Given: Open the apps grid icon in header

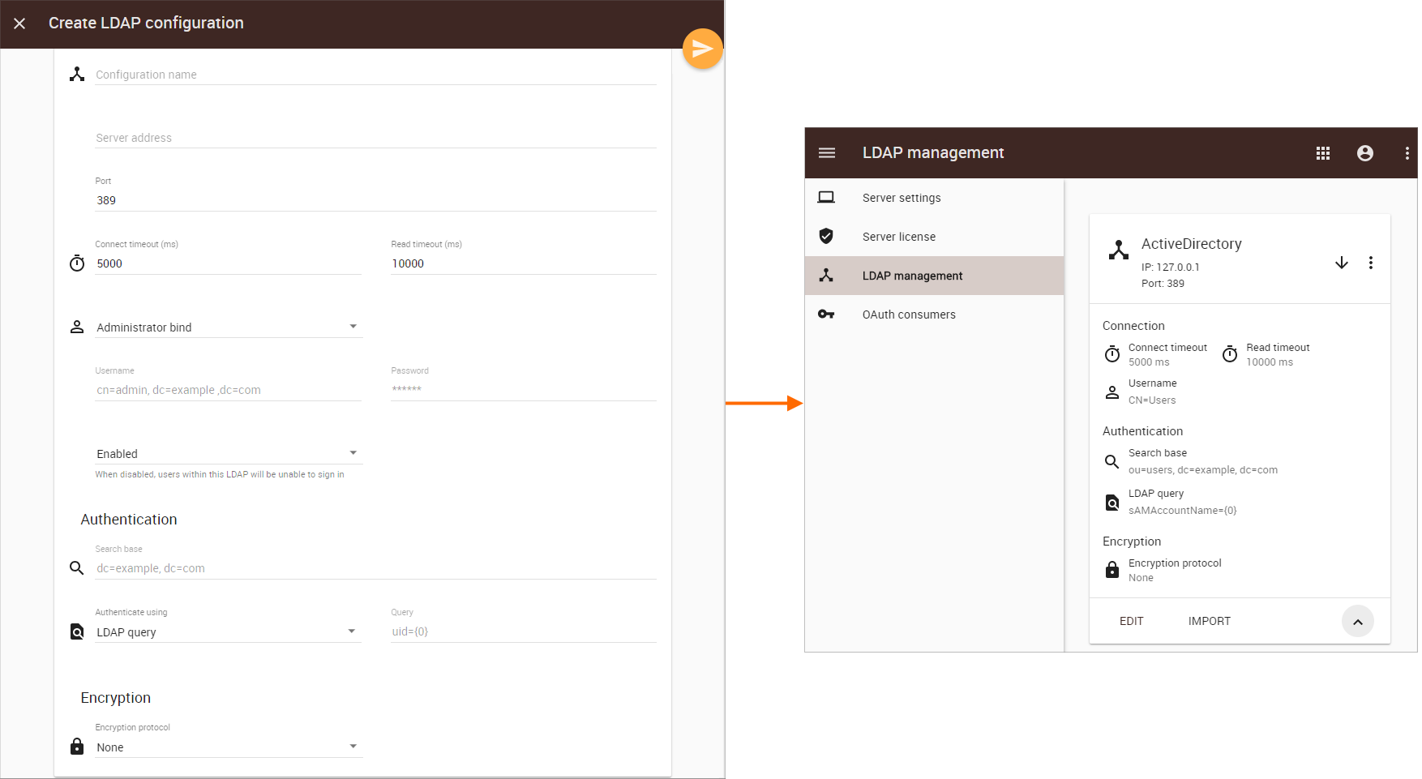Looking at the screenshot, I should [x=1323, y=153].
